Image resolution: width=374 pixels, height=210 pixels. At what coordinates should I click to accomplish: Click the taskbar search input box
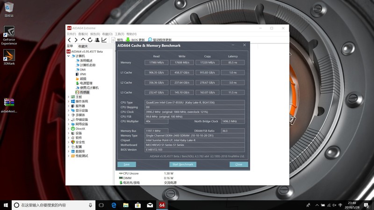(53, 205)
